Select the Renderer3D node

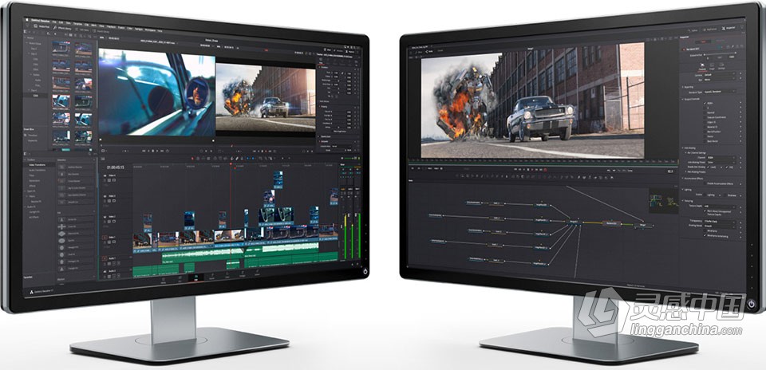(x=612, y=223)
